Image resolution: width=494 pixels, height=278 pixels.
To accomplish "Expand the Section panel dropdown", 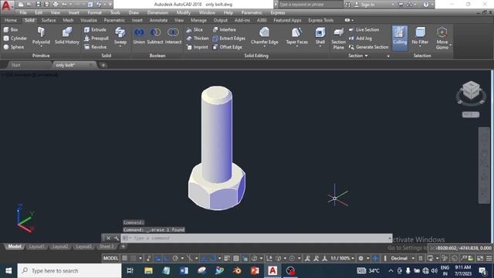I will pos(358,56).
